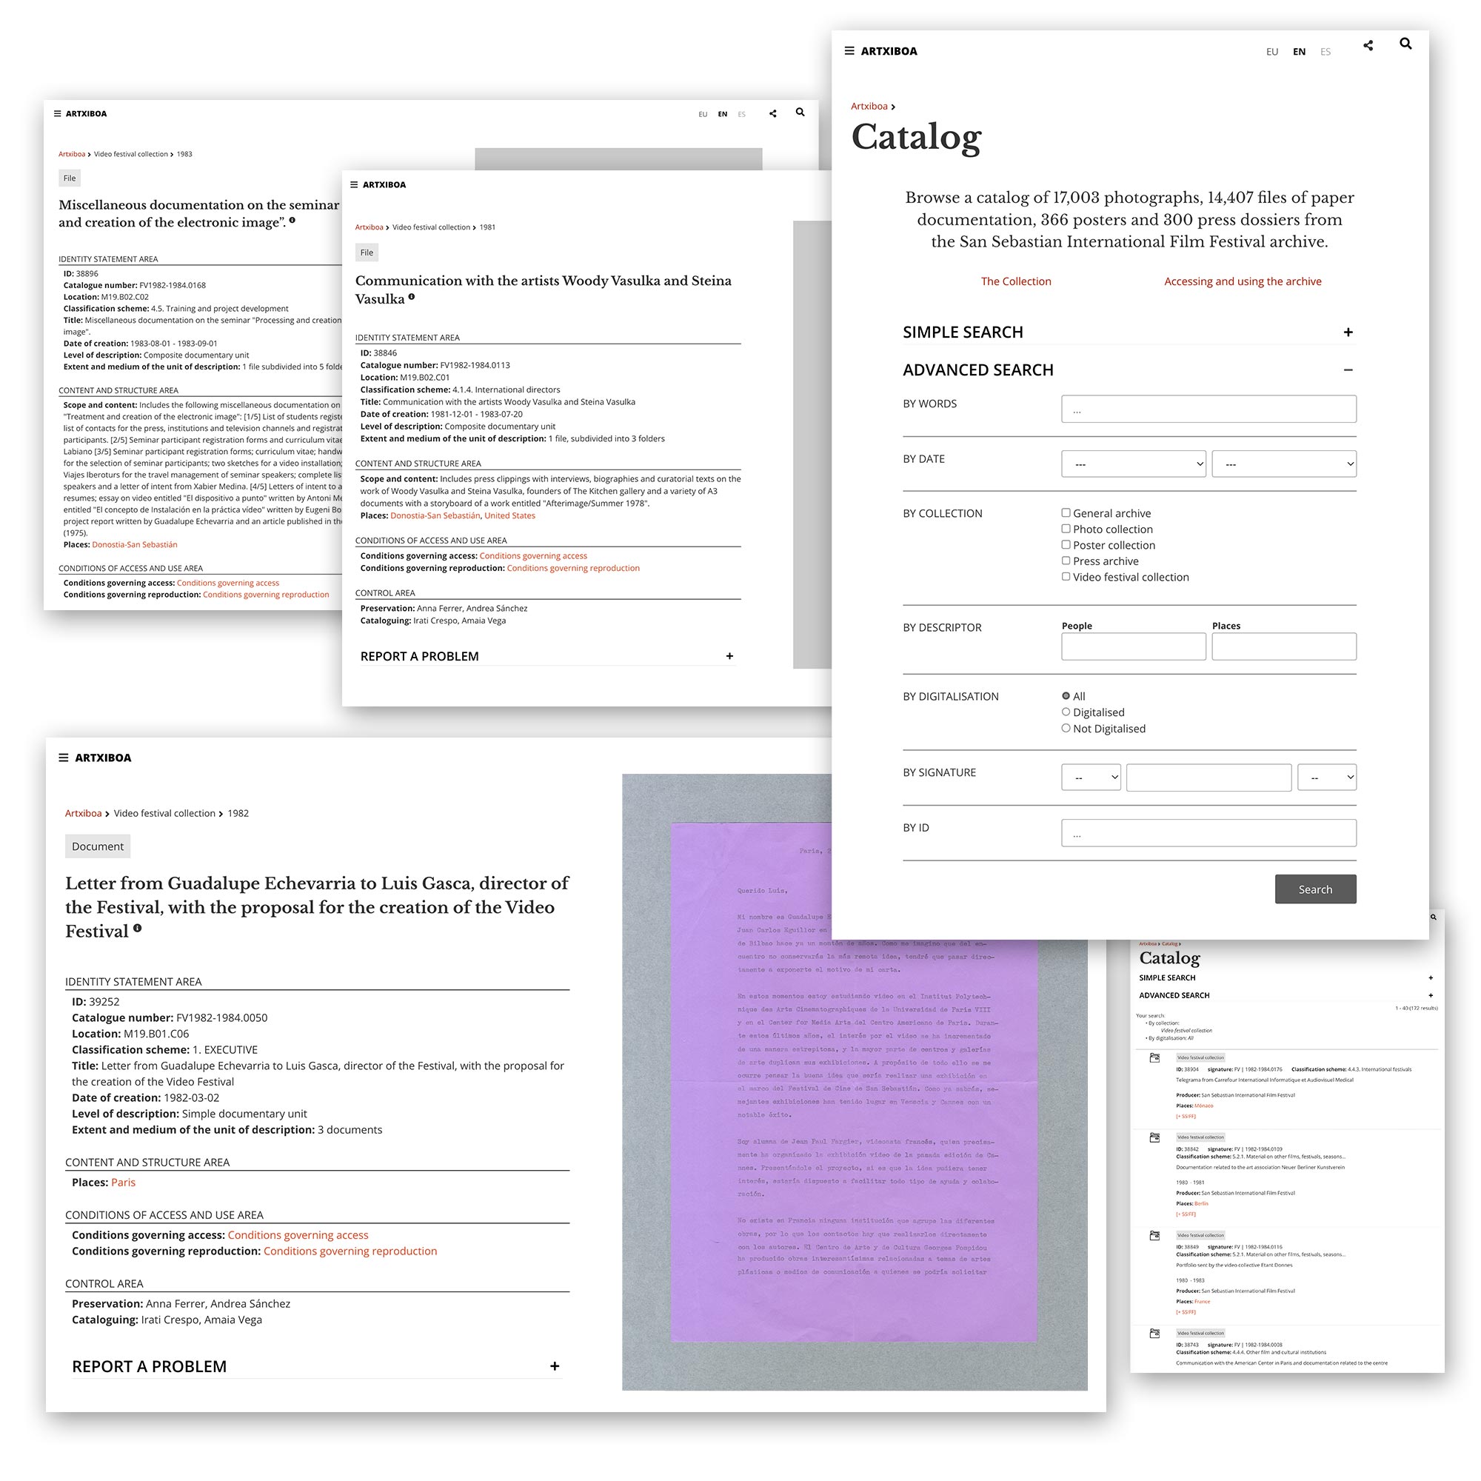
Task: Click the BY ID input field
Action: (x=1208, y=833)
